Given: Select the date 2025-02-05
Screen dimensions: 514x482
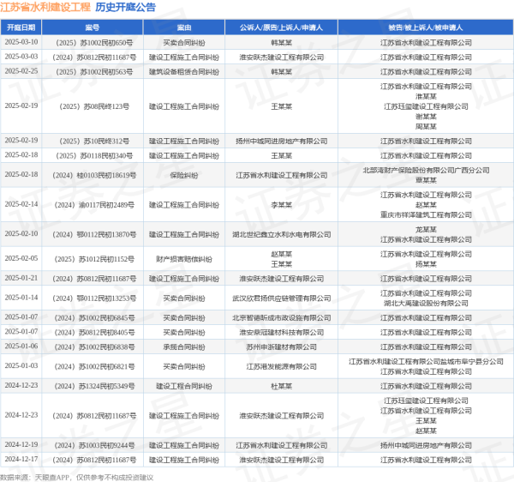Looking at the screenshot, I should 21,258.
